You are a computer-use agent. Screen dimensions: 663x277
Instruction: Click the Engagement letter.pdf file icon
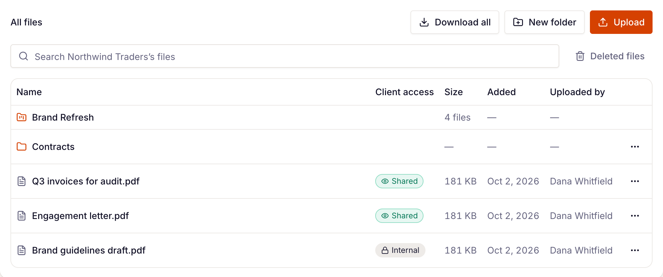[x=22, y=216]
